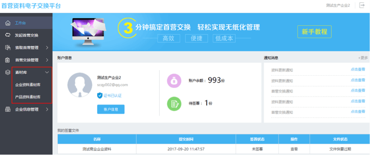
Task: Click 点击查看 for last 首营交换通知
Action: [358, 112]
